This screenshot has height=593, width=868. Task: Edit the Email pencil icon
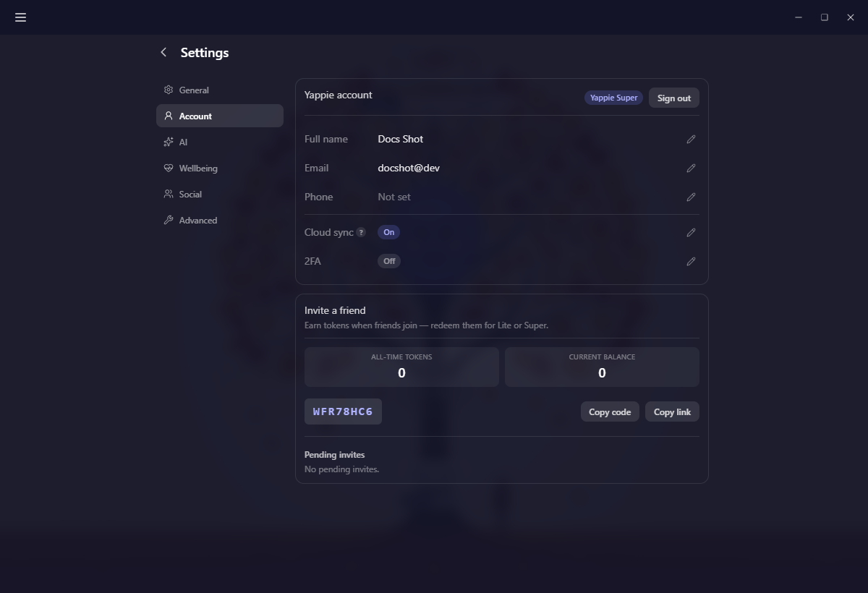coord(691,168)
